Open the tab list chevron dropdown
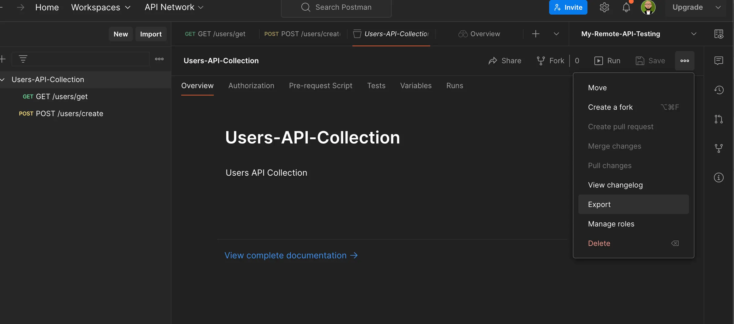This screenshot has height=324, width=734. [556, 34]
